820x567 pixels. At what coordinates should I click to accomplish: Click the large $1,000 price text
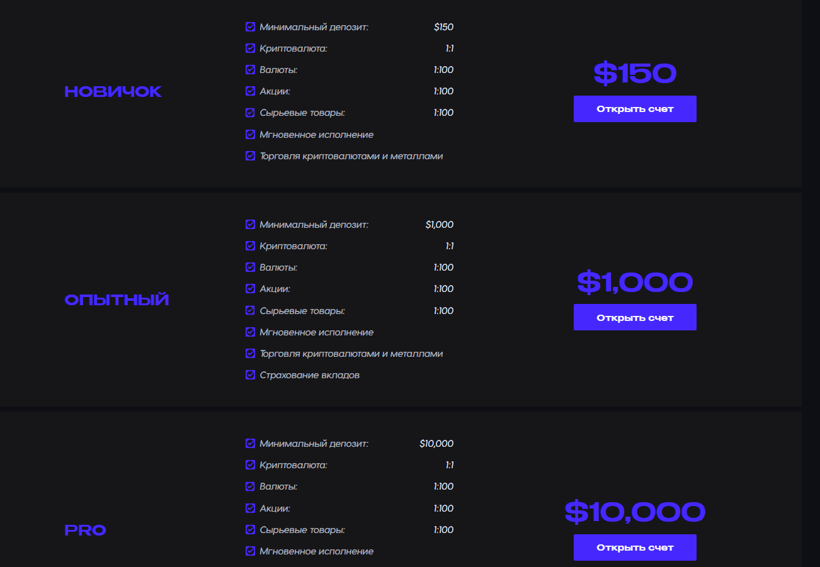(635, 282)
